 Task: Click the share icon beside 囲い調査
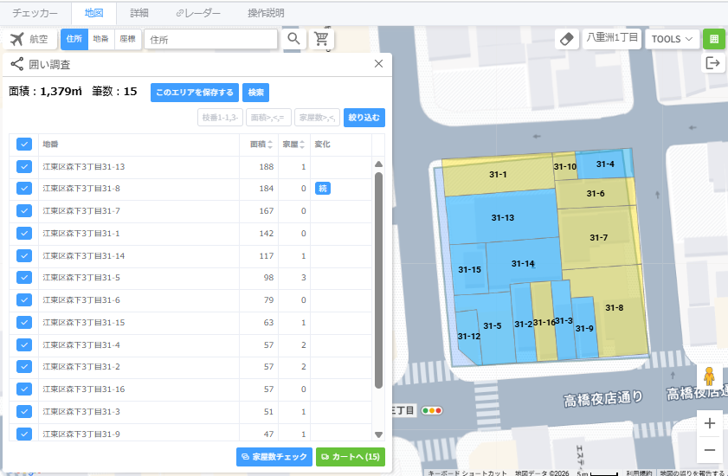[17, 64]
